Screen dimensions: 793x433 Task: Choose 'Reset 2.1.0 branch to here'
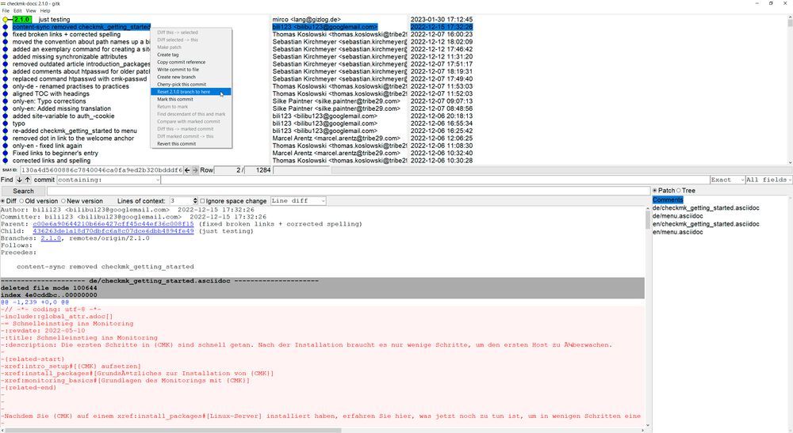click(x=191, y=92)
